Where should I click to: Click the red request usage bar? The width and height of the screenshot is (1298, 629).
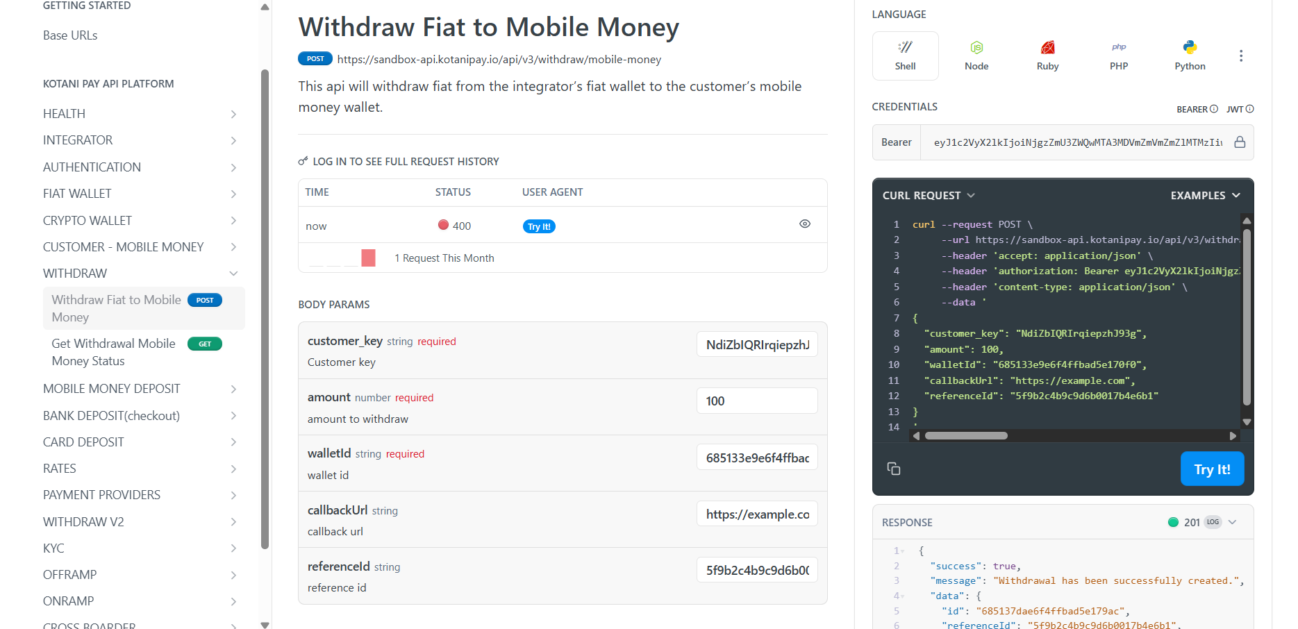coord(368,258)
